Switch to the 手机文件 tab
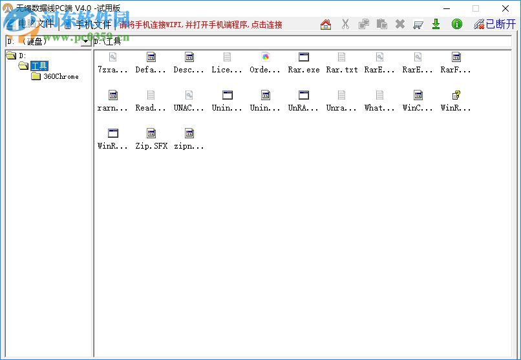This screenshot has height=360, width=521. tap(88, 25)
